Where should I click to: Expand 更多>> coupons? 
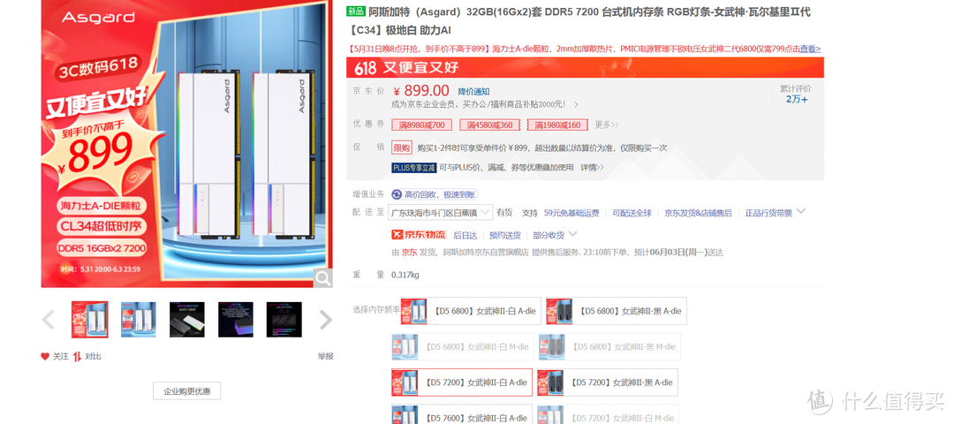click(x=607, y=125)
